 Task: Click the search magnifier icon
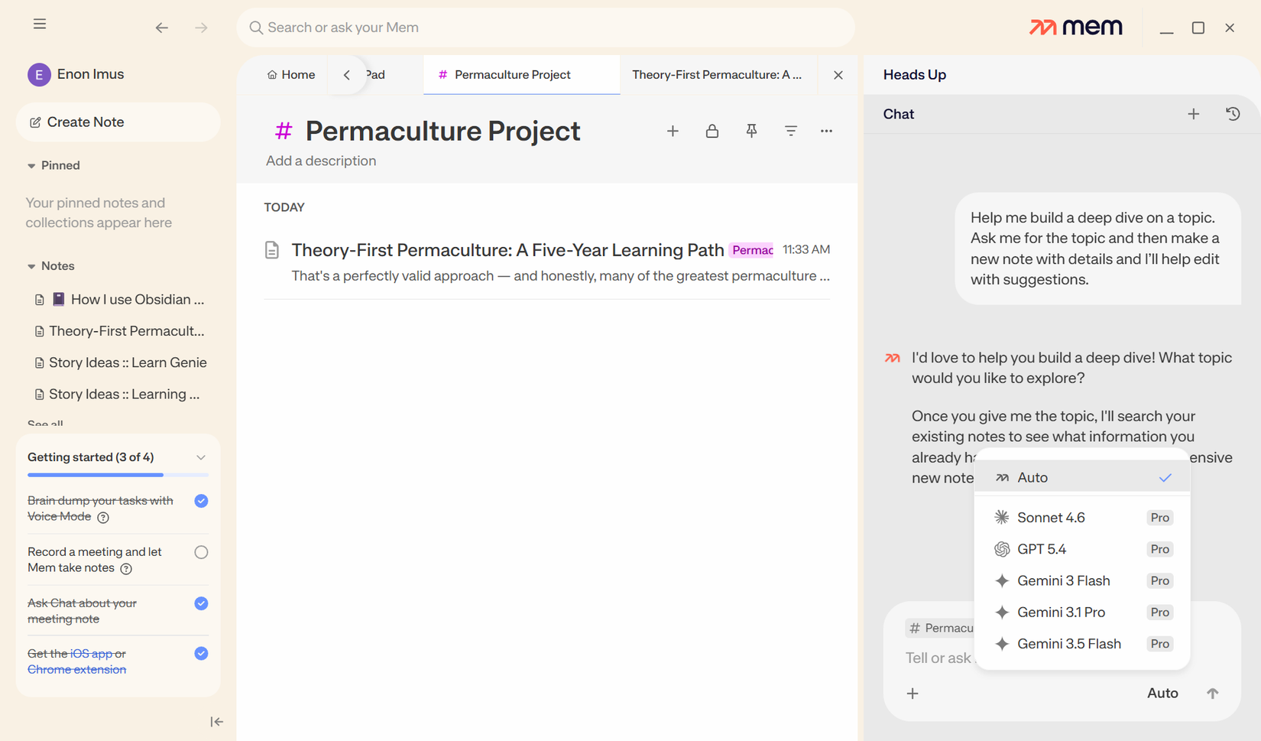point(256,28)
